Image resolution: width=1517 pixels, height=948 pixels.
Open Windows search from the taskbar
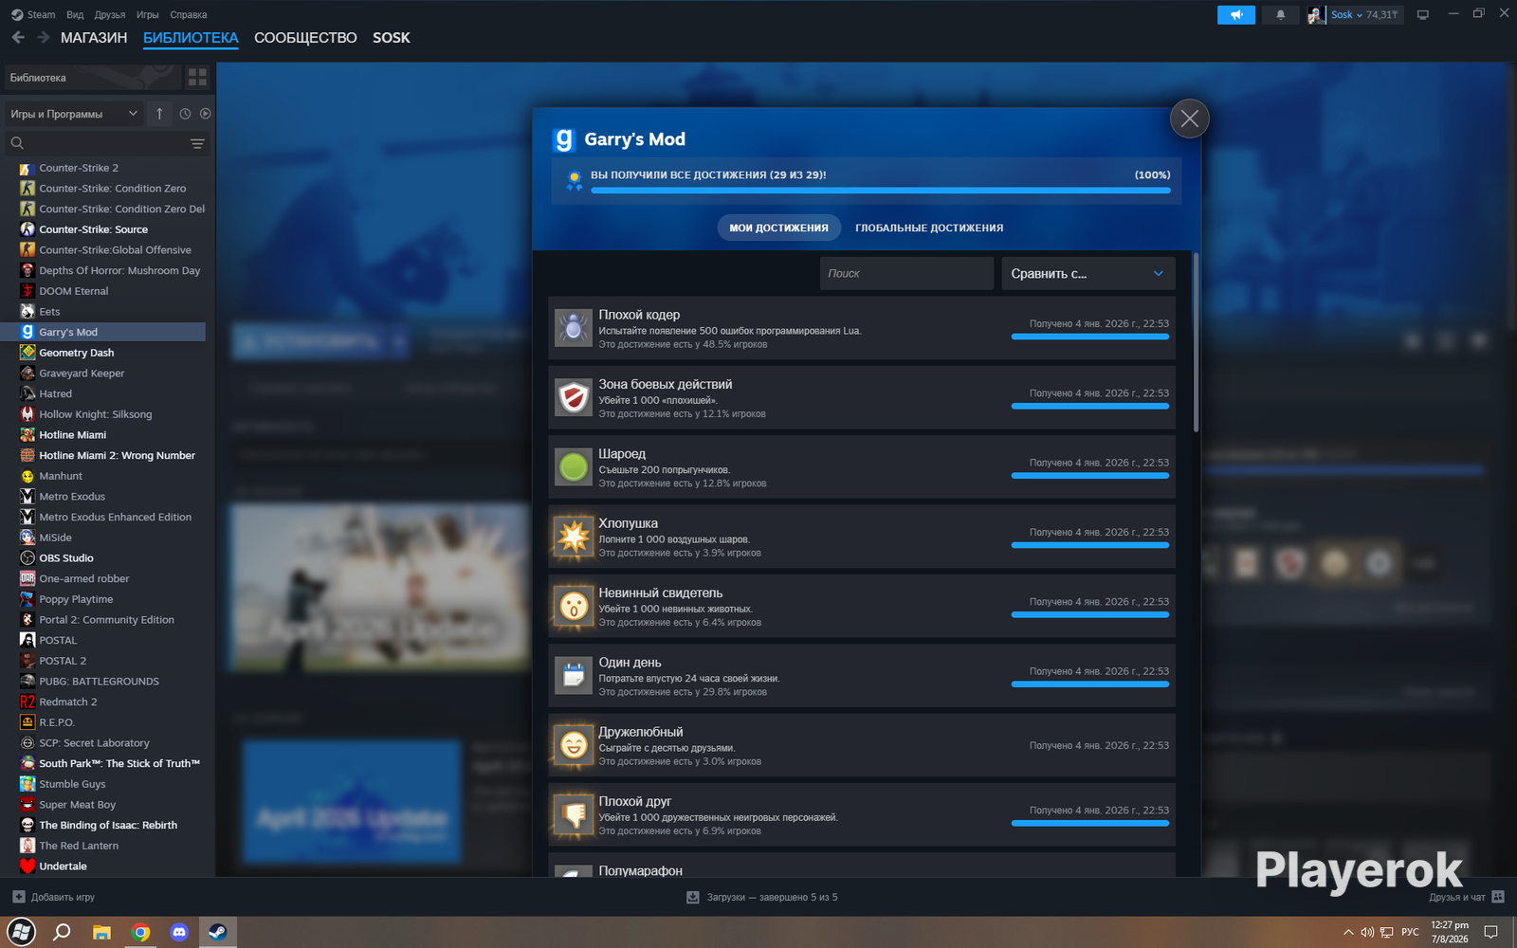click(62, 932)
